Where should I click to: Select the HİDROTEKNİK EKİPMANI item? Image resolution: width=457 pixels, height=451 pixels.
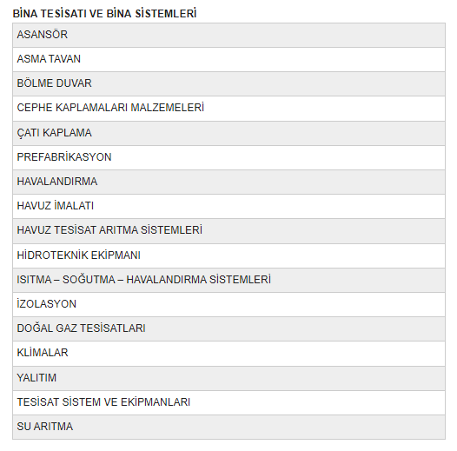228,256
